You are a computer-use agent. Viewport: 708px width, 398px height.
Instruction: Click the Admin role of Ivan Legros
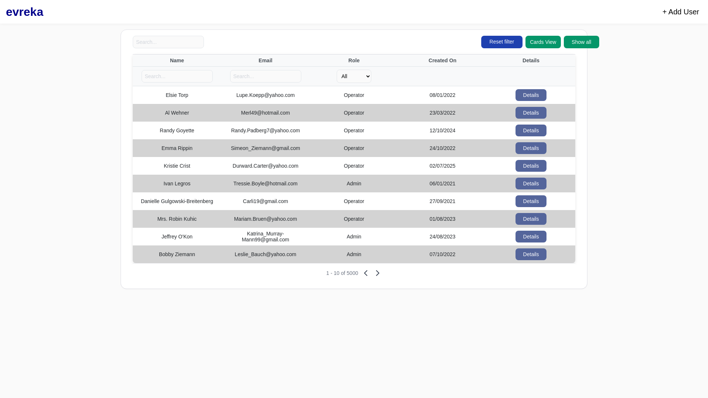354,184
